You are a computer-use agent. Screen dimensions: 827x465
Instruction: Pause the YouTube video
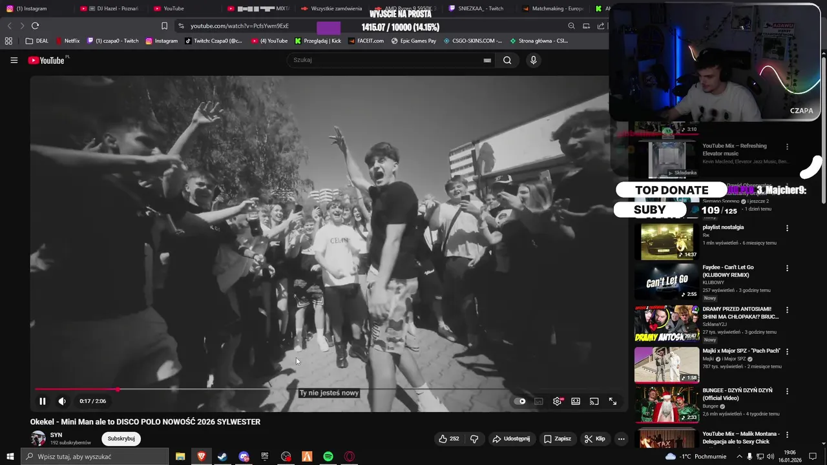pyautogui.click(x=43, y=401)
